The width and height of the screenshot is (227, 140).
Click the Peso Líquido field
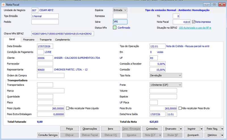coord(51,108)
